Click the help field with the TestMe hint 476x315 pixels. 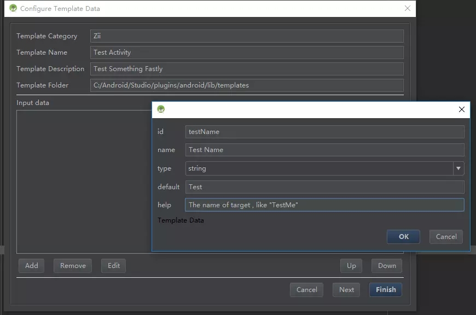(324, 205)
